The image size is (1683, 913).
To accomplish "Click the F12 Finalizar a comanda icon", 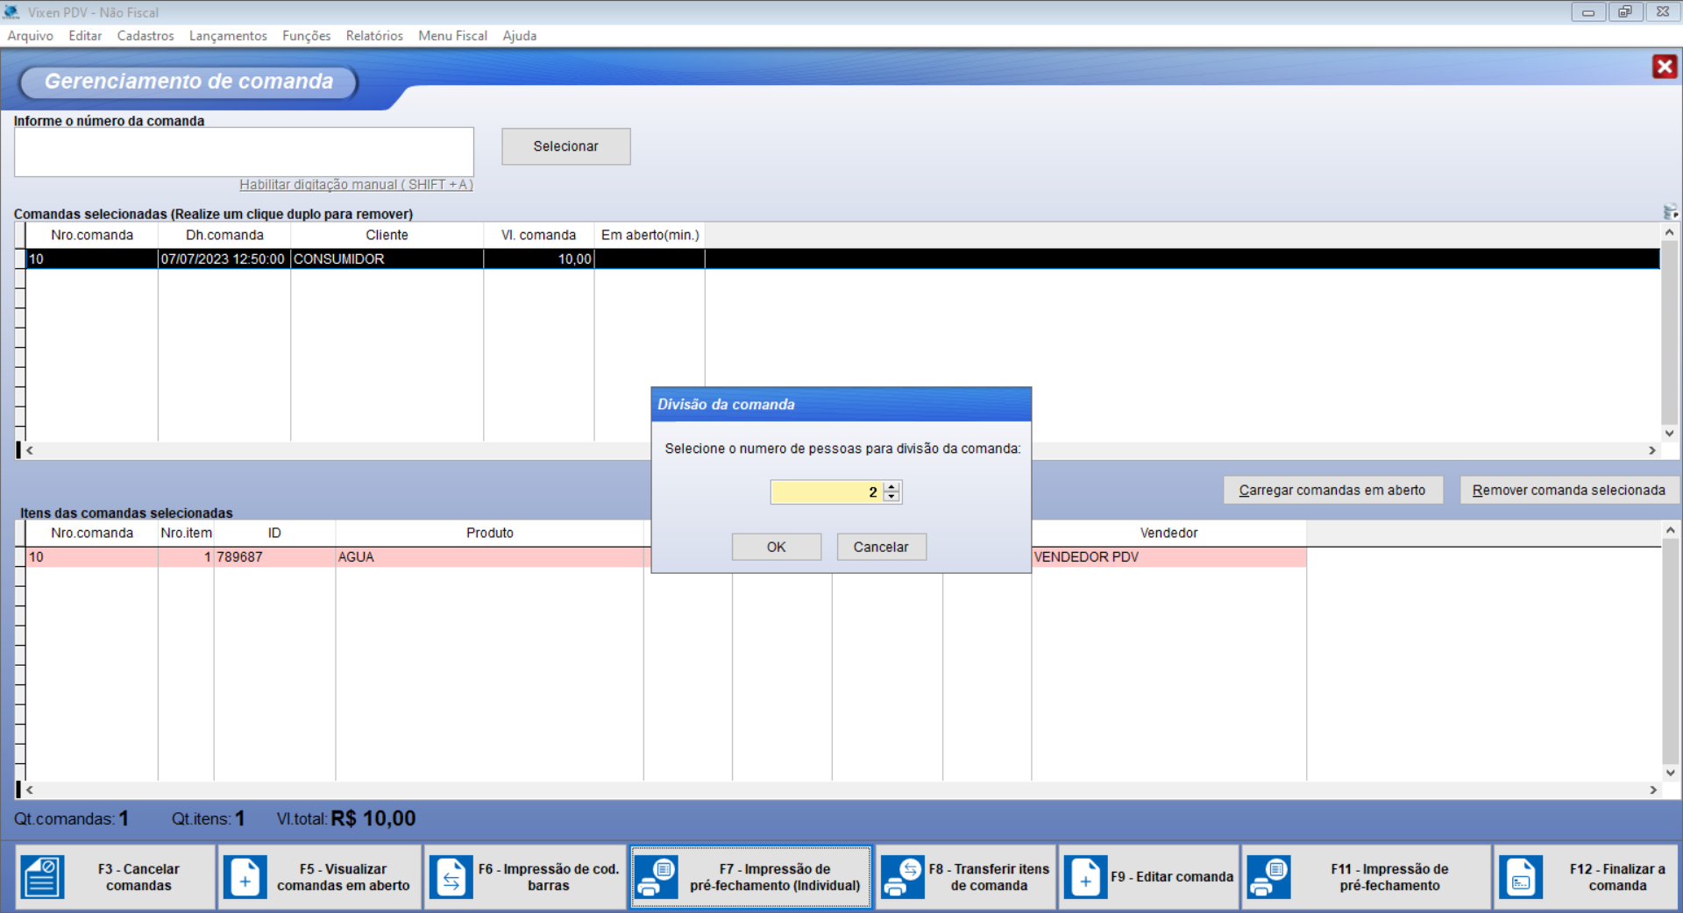I will 1521,877.
